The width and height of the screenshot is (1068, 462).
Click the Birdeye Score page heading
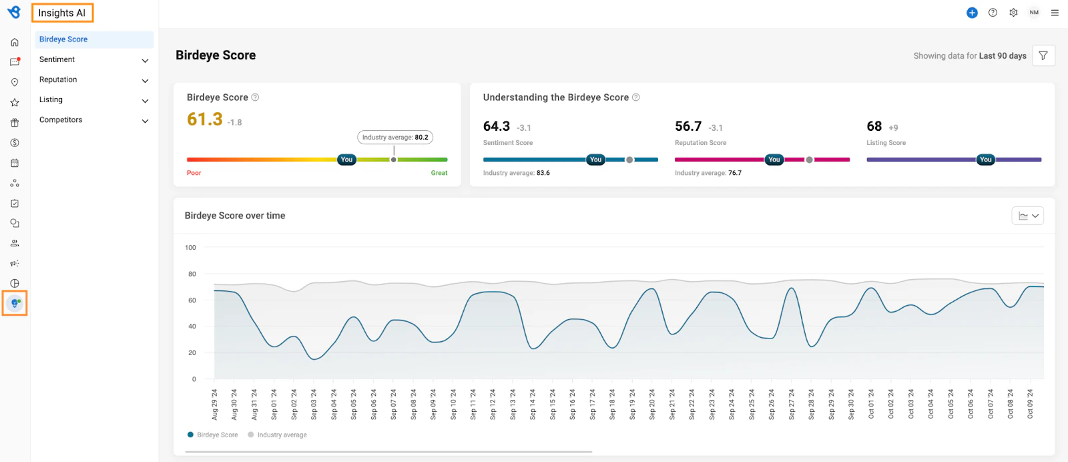(x=216, y=55)
